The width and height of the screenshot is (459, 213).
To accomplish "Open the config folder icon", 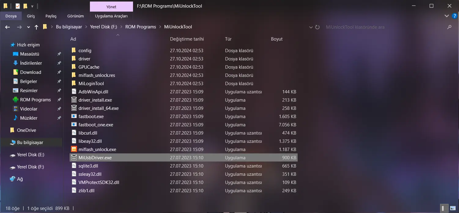I will [73, 50].
